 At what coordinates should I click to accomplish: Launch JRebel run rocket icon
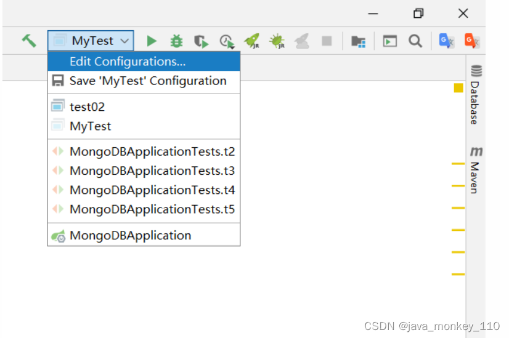point(252,41)
